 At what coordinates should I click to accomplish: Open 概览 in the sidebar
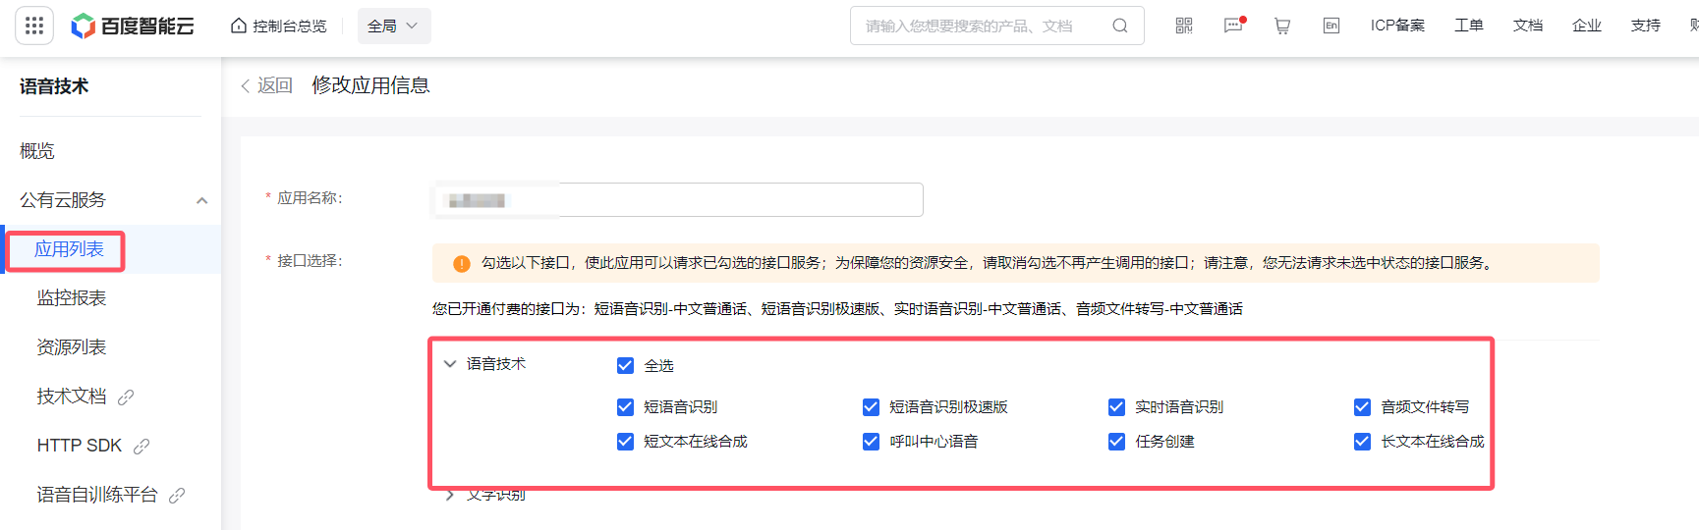(37, 151)
